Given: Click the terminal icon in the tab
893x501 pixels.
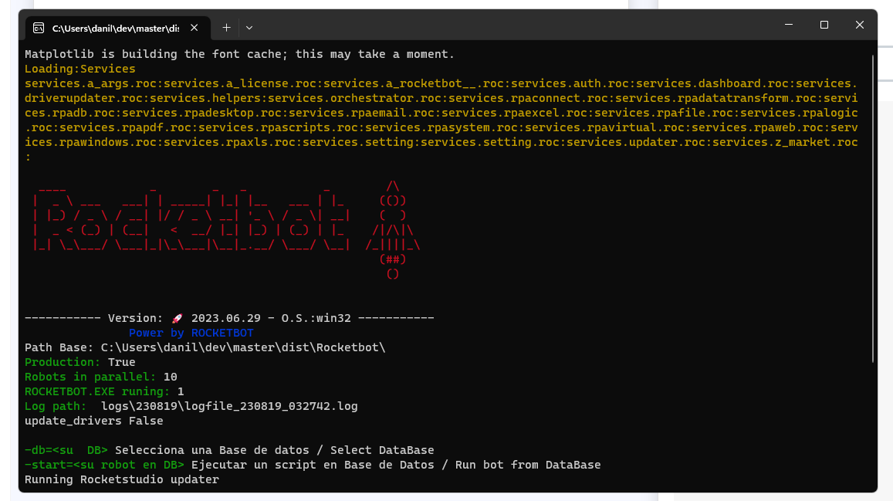Looking at the screenshot, I should [x=39, y=28].
